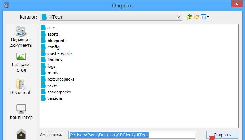245x140 pixels.
Task: Open the view options menu icon
Action: coord(205,17)
